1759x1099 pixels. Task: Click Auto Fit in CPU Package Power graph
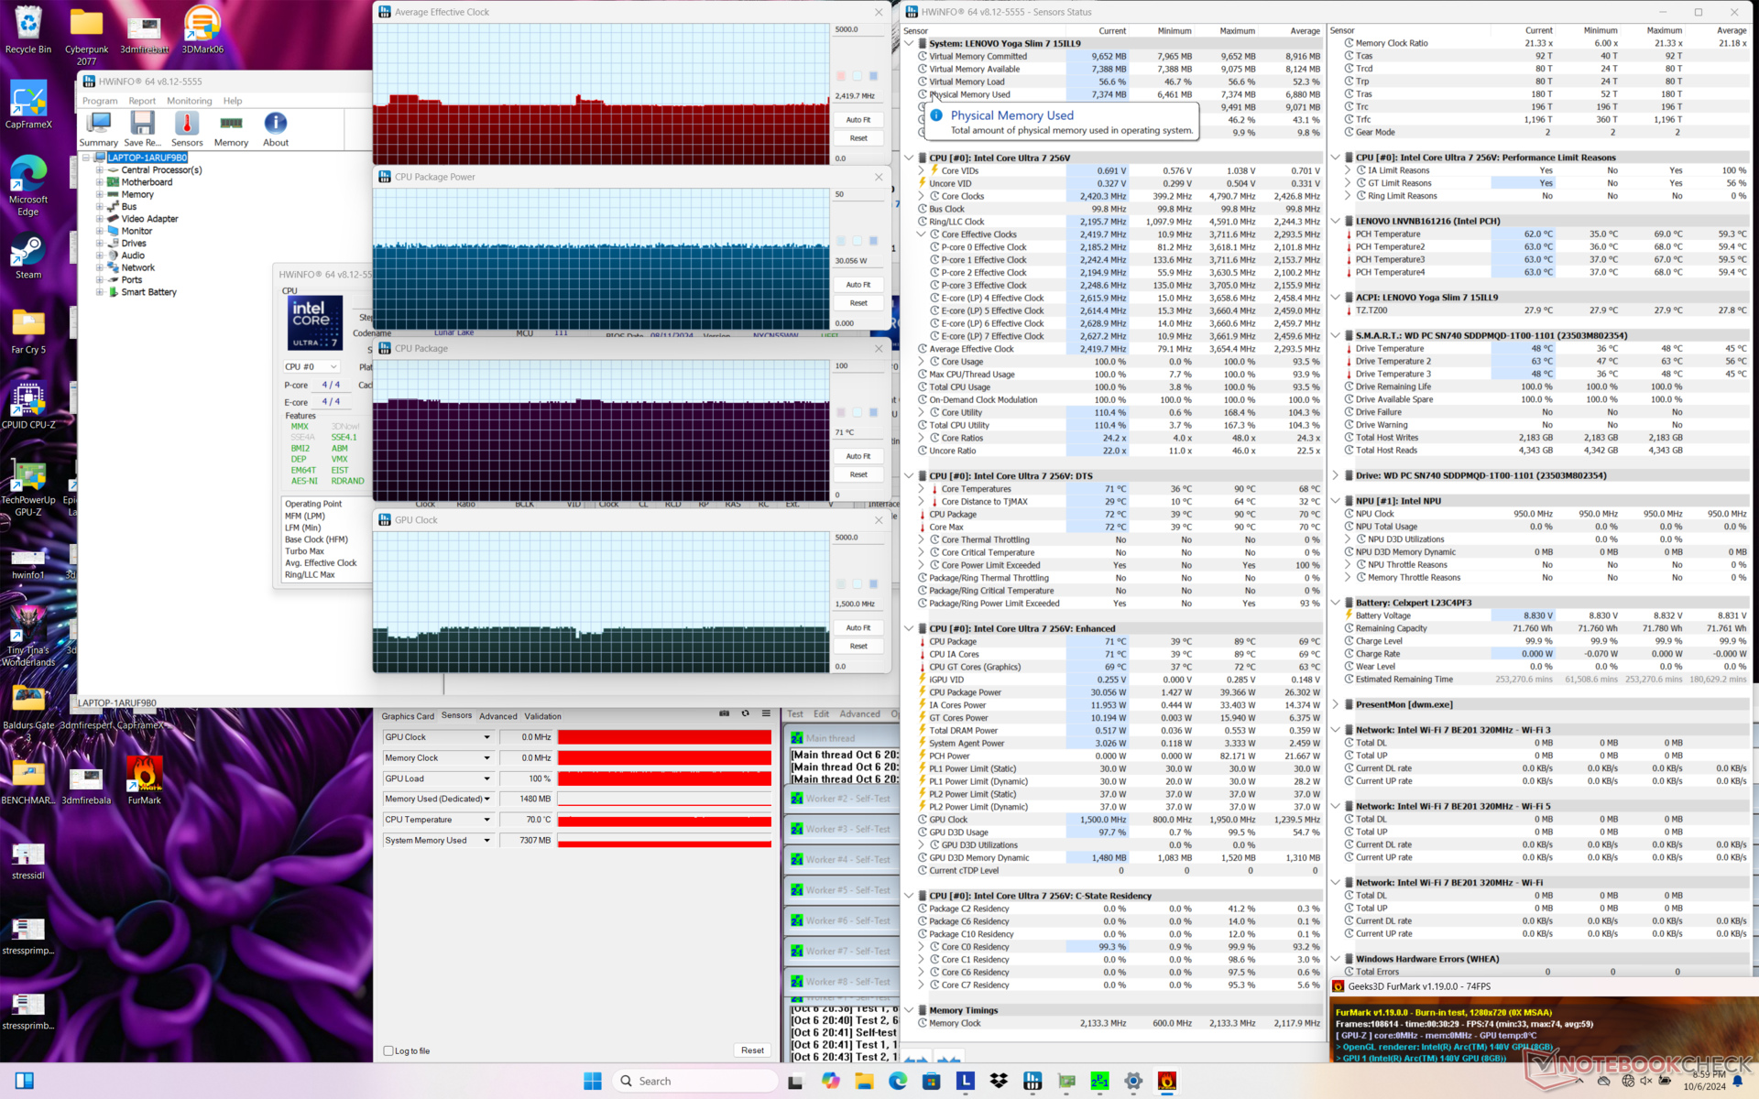click(x=858, y=285)
